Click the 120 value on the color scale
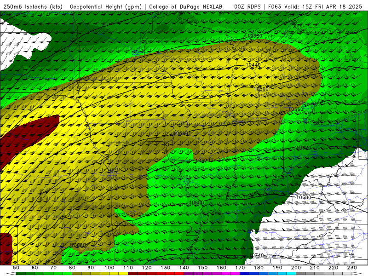 [x=147, y=268]
